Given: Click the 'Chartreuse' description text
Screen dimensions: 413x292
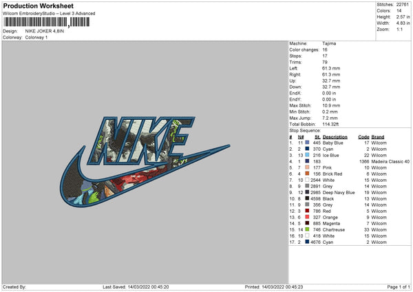Looking at the screenshot, I should coord(334,229).
